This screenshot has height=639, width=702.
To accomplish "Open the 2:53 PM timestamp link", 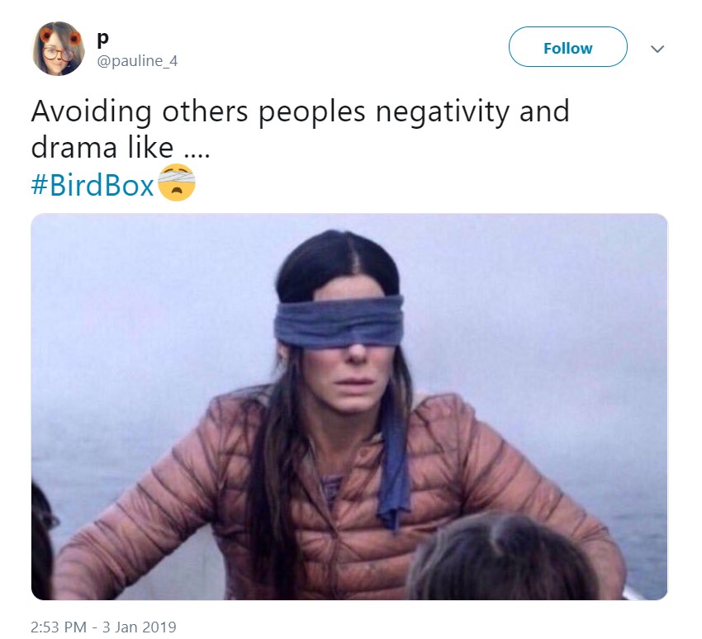I will [x=58, y=627].
